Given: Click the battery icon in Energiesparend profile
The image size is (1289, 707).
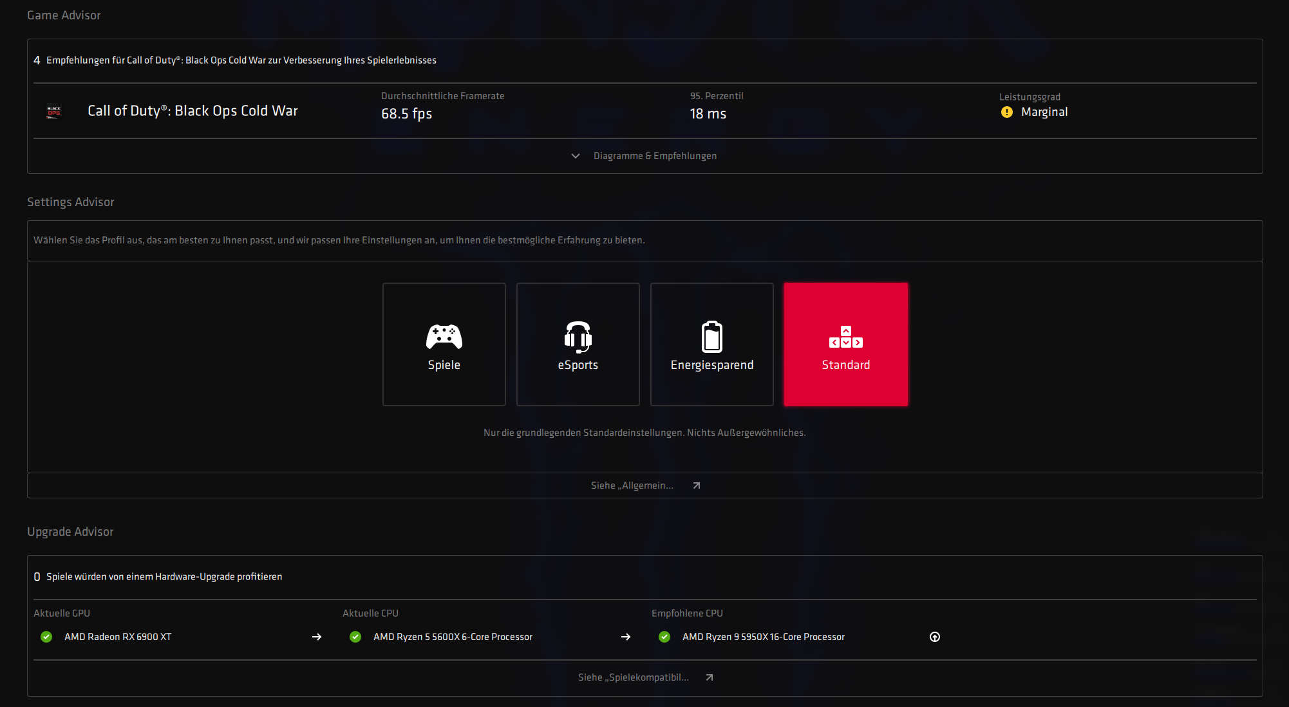Looking at the screenshot, I should (x=711, y=337).
